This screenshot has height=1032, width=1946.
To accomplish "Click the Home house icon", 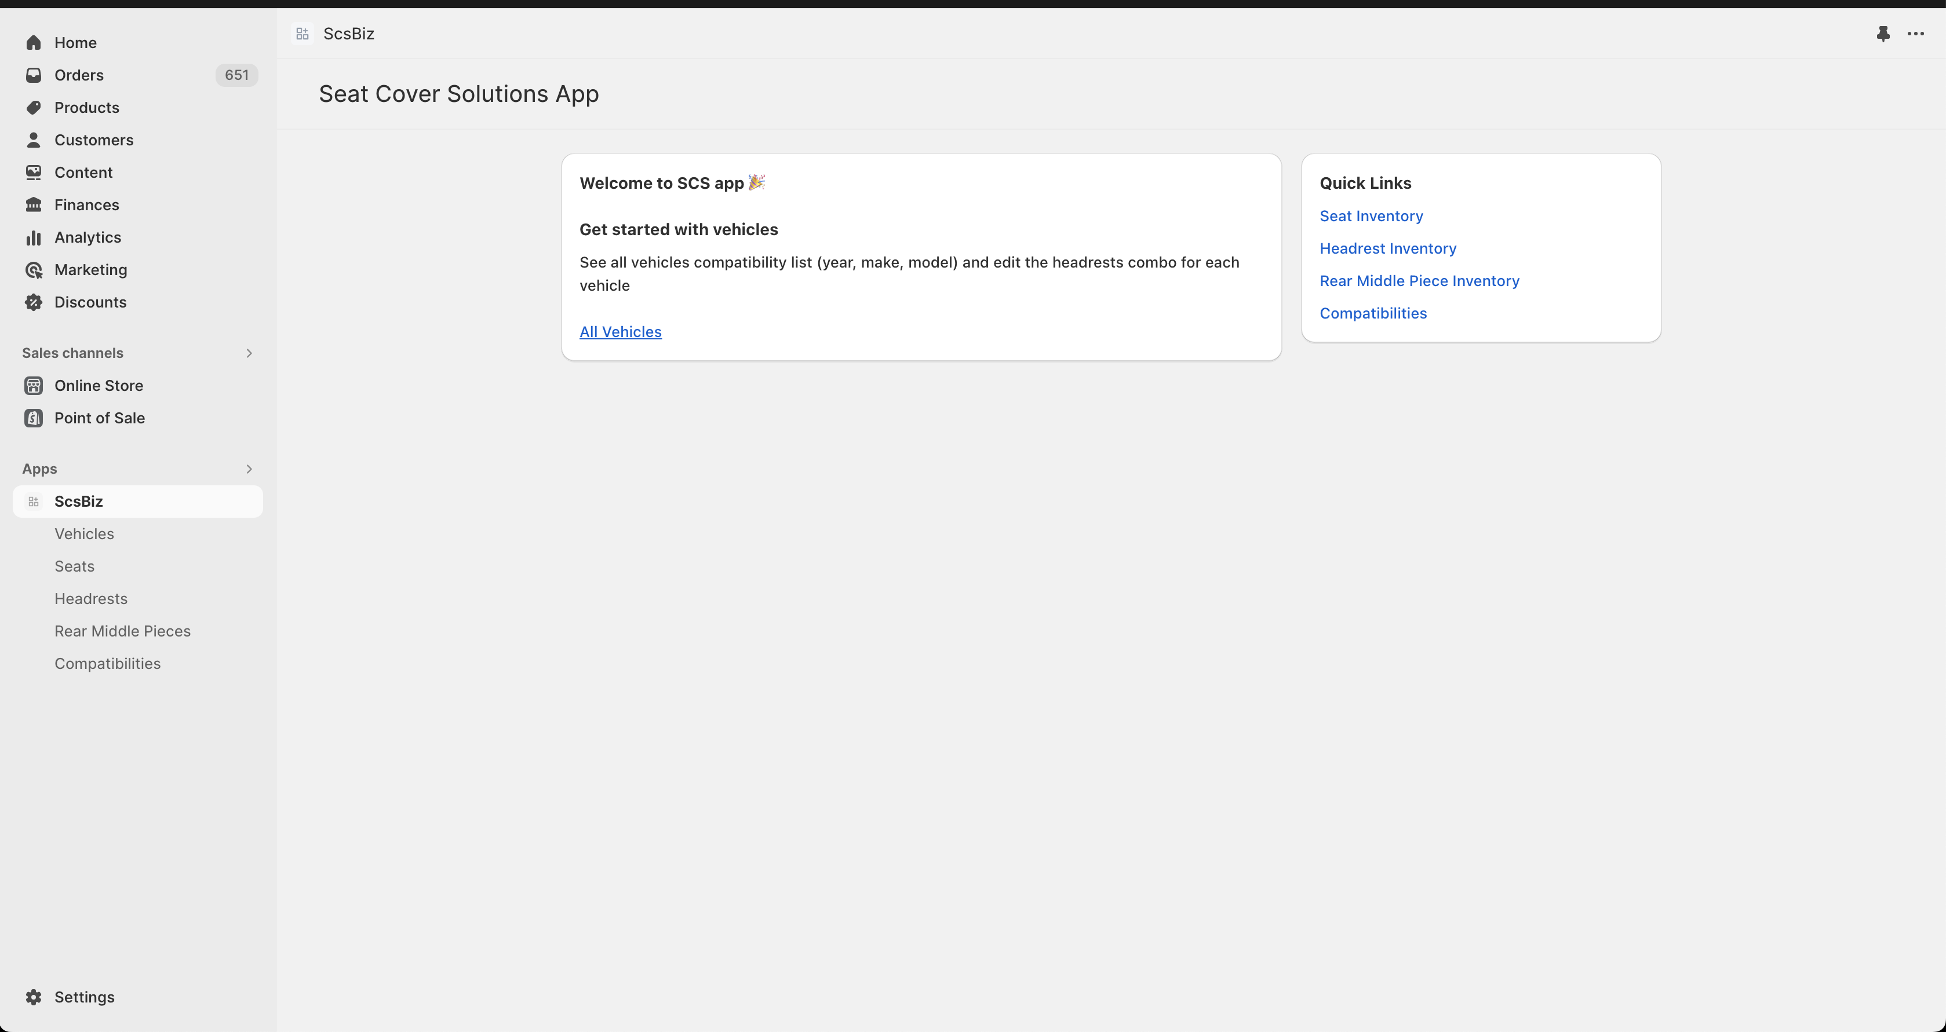I will 33,43.
